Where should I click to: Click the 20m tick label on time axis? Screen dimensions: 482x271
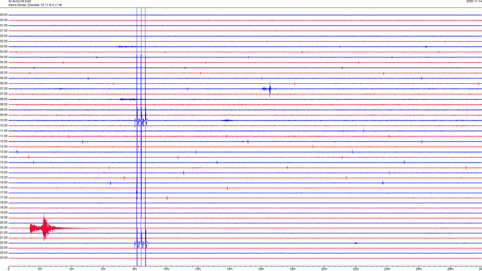pos(324,269)
